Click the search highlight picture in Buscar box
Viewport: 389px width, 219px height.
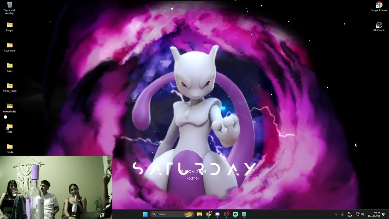tap(188, 214)
